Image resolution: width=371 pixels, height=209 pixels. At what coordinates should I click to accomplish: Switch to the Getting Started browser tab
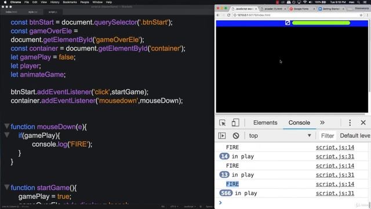point(330,9)
